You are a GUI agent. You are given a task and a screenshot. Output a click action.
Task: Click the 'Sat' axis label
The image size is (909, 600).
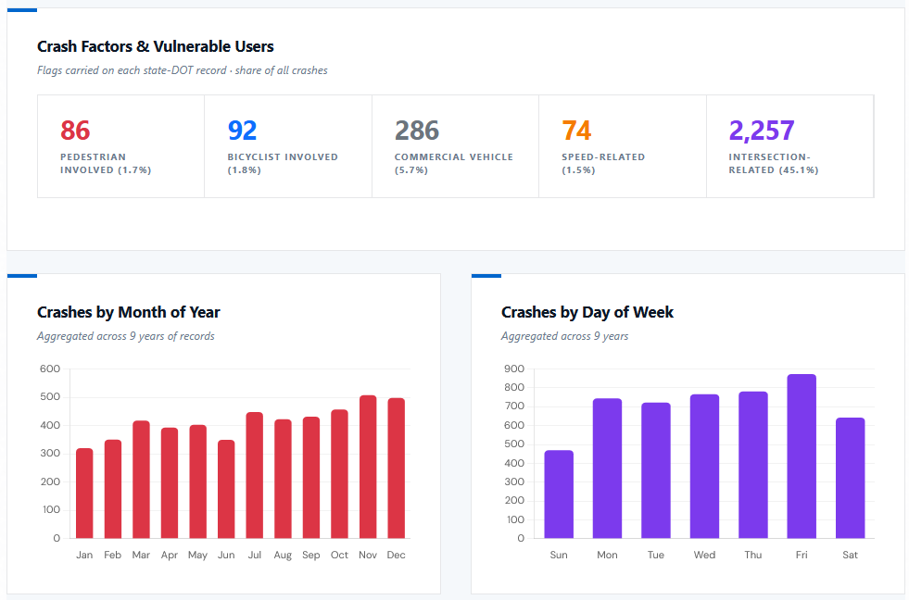coord(851,555)
